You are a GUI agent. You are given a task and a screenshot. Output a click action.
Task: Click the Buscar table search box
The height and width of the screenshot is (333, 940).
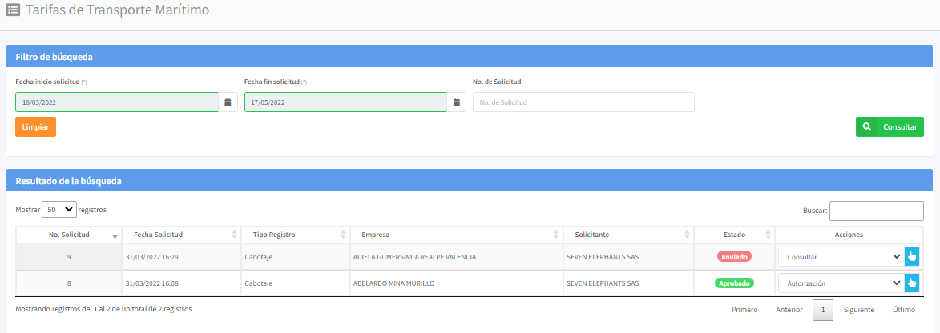[876, 211]
